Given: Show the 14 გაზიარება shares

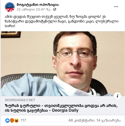Looking at the screenshot, I should [108, 120].
